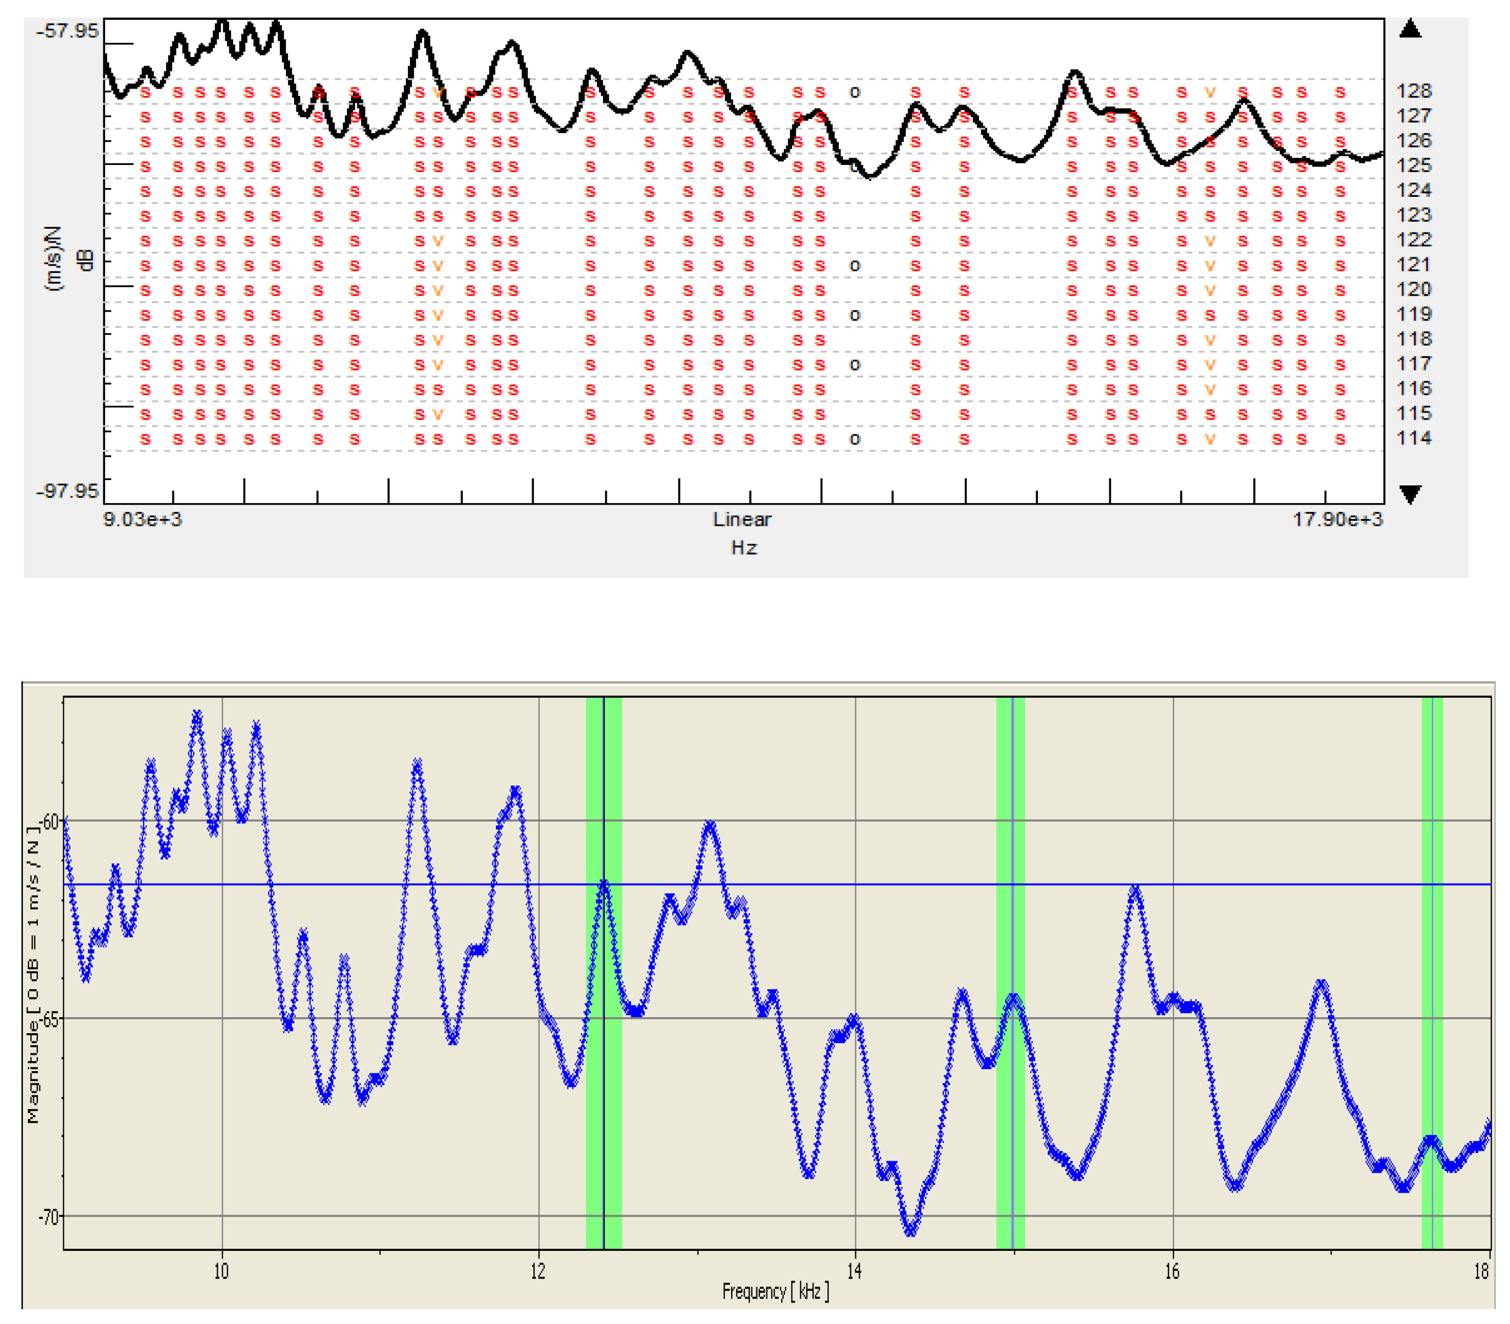The width and height of the screenshot is (1510, 1324).
Task: Select model order 114 label
Action: coord(1413,438)
